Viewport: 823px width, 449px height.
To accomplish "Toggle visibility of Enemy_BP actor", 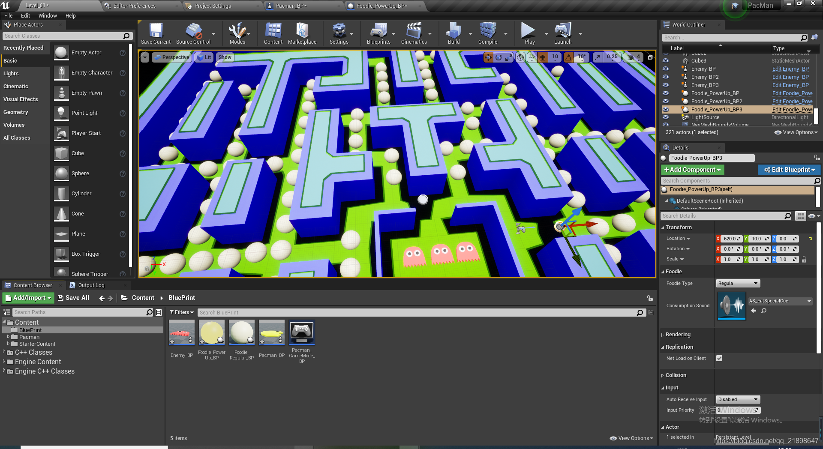I will (x=666, y=69).
